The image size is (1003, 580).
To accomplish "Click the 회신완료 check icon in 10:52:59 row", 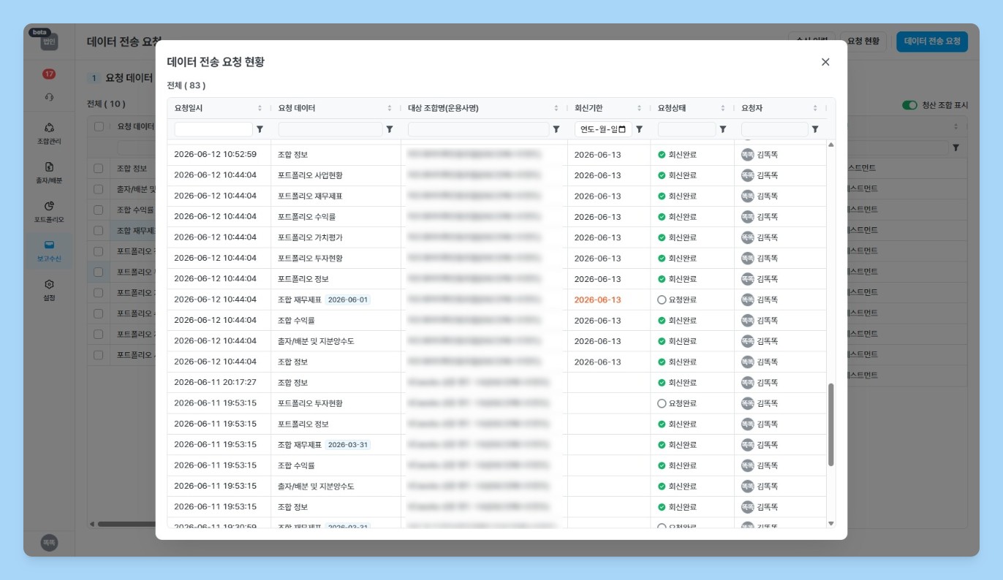I will click(x=662, y=155).
